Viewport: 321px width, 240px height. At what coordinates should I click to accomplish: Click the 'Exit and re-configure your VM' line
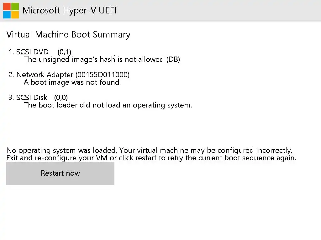point(151,158)
